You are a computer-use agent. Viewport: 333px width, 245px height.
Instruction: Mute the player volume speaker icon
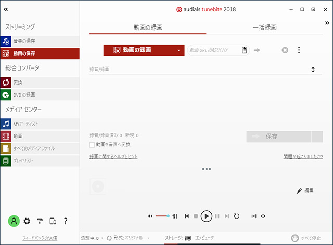coord(150,216)
